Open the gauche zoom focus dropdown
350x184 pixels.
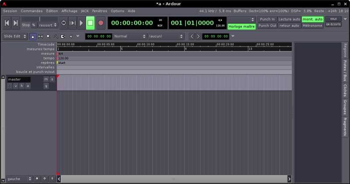pyautogui.click(x=19, y=179)
